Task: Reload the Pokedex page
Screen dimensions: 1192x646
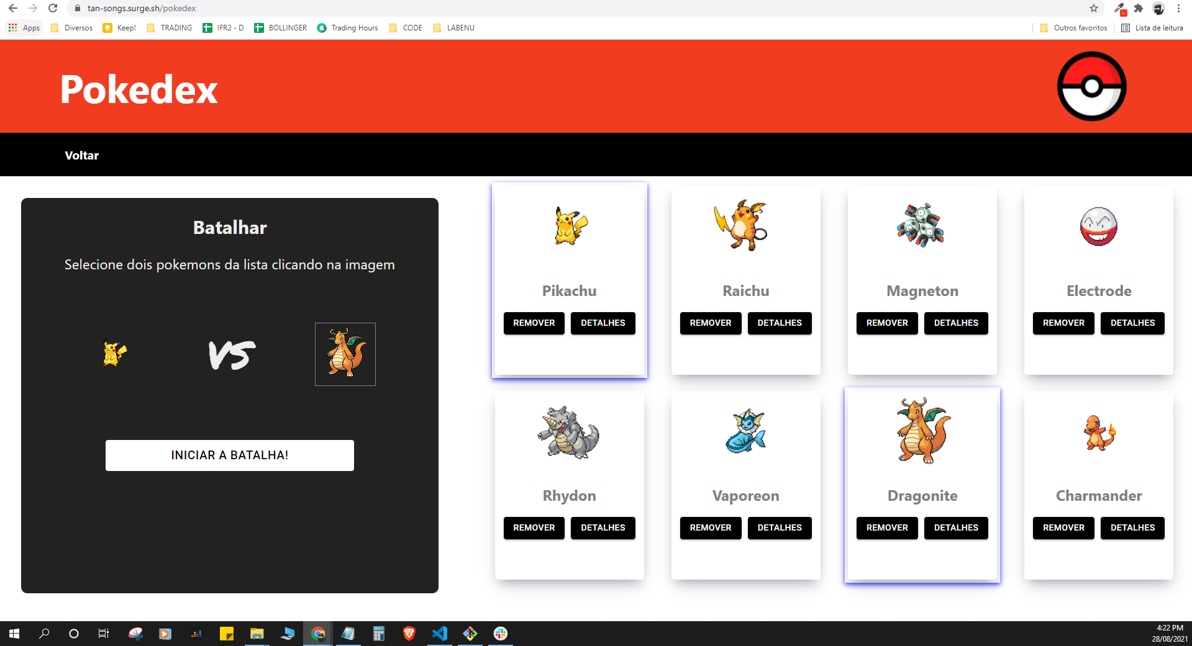Action: [x=53, y=9]
